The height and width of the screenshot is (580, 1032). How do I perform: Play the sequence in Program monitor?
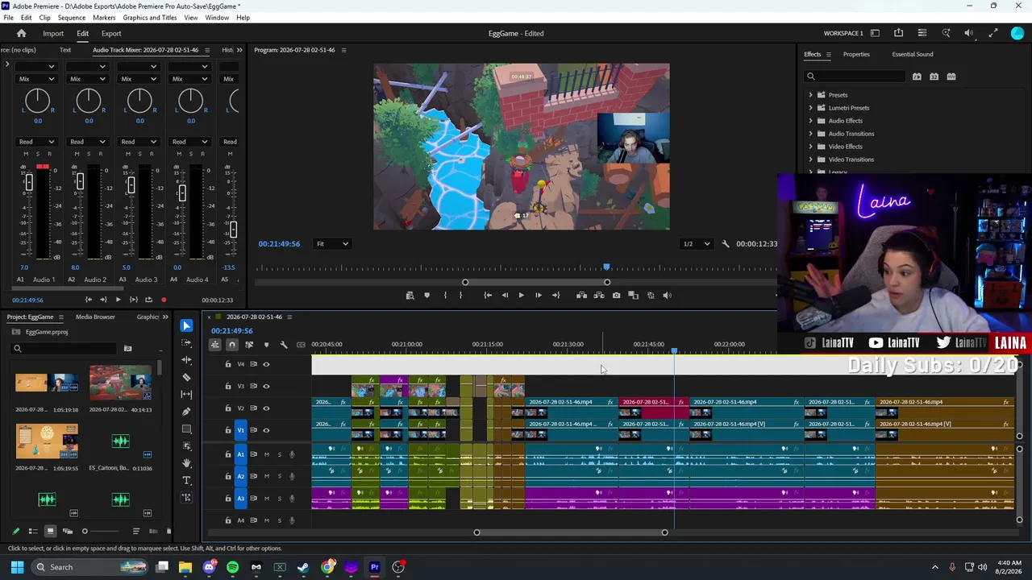click(521, 296)
